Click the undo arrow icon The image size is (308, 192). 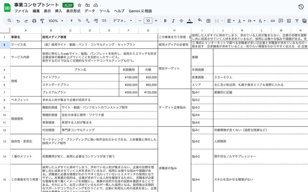18,21
